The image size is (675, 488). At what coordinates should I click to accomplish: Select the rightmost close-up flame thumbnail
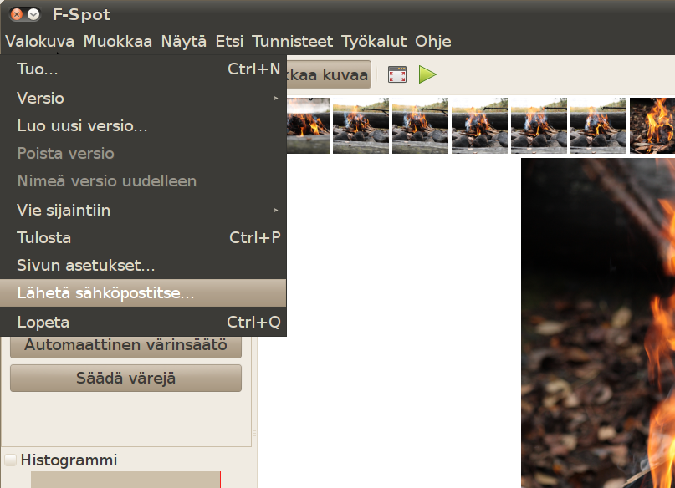pos(652,125)
